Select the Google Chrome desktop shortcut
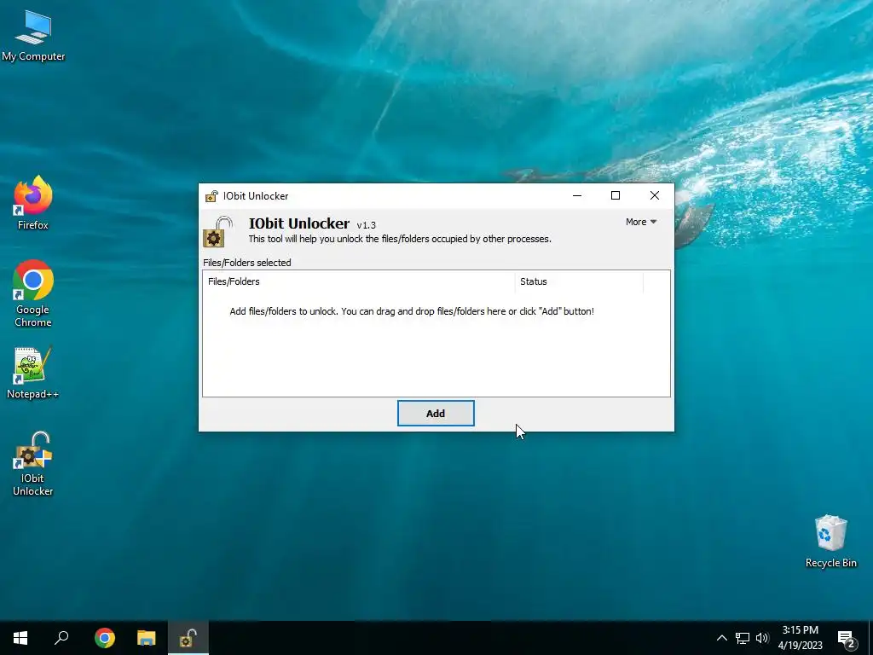Image resolution: width=873 pixels, height=655 pixels. [x=33, y=293]
